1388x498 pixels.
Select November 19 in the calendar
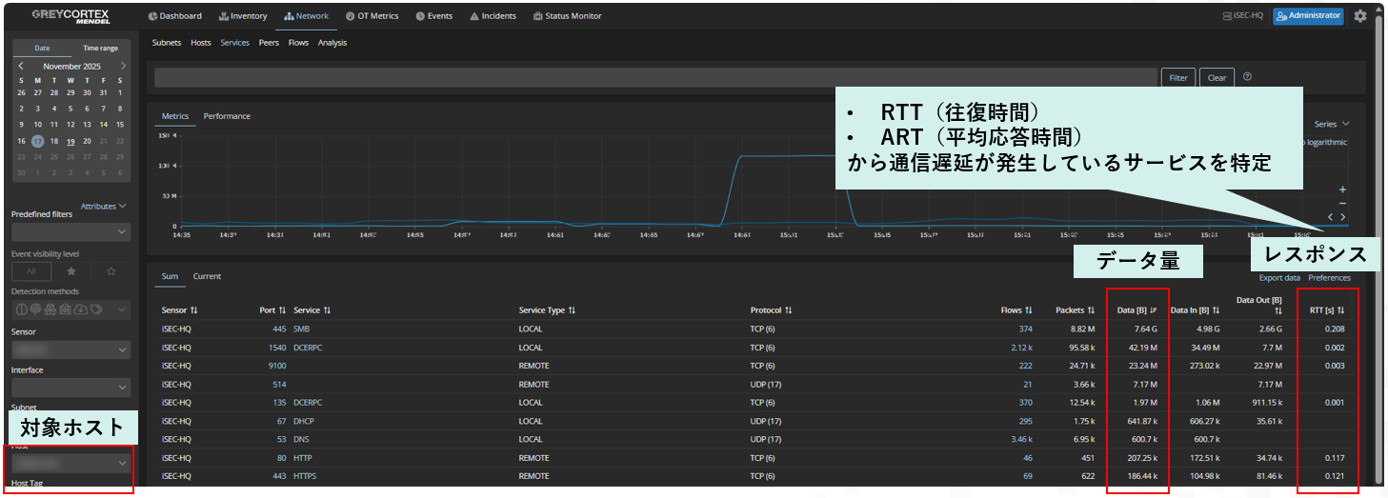point(70,141)
